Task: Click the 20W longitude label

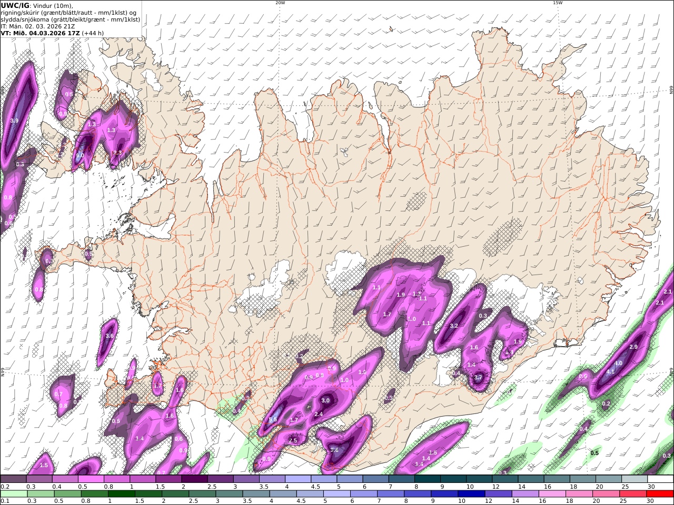Action: (280, 3)
